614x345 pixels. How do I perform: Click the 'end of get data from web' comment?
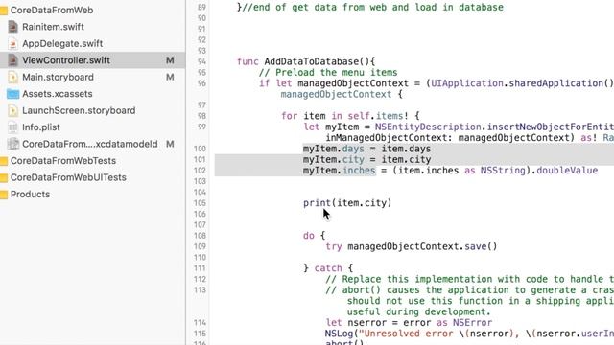[373, 7]
